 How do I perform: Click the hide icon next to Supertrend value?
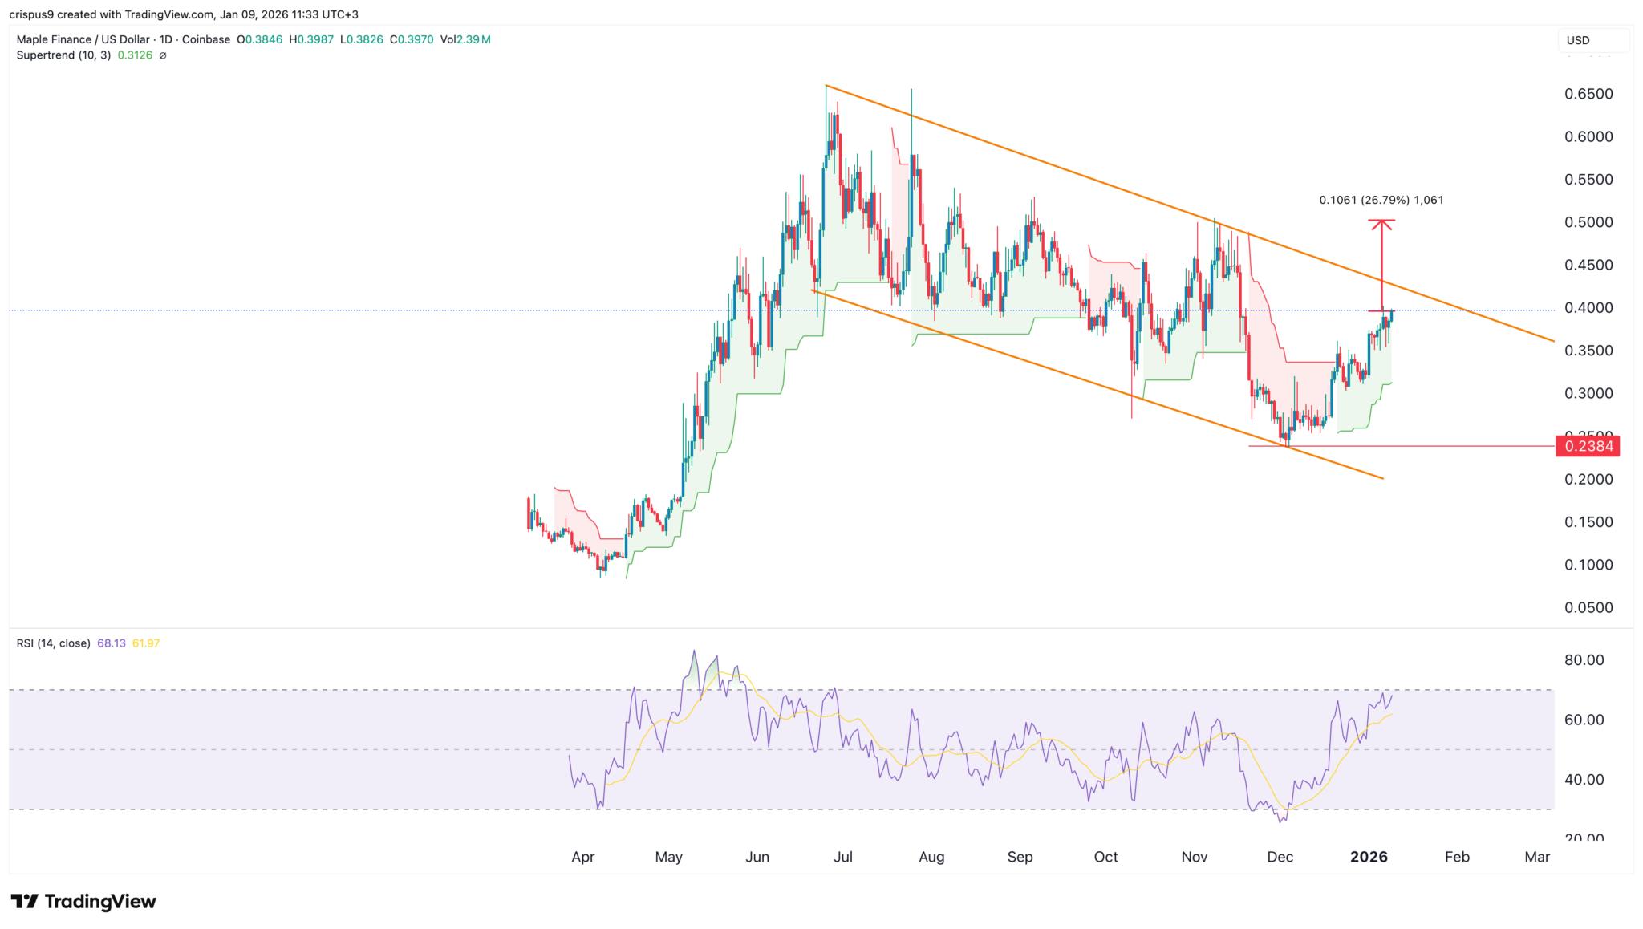point(164,56)
